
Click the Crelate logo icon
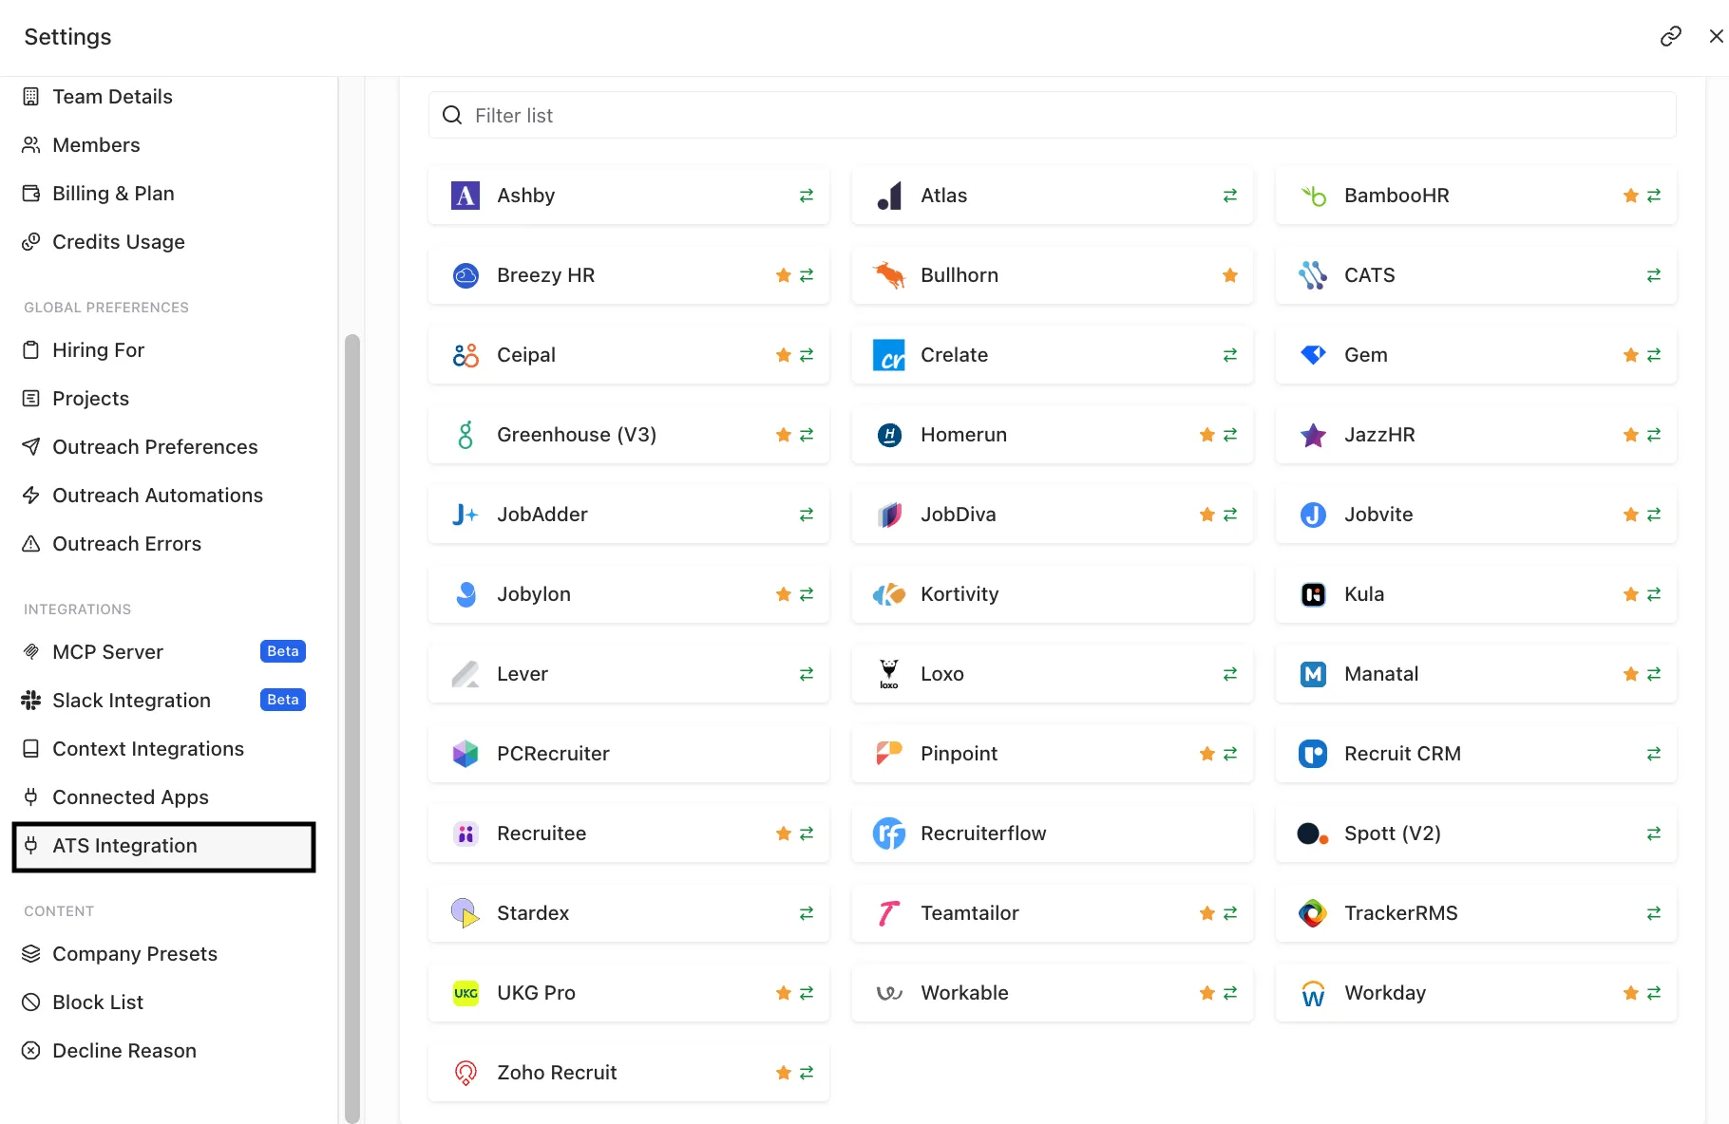click(889, 355)
